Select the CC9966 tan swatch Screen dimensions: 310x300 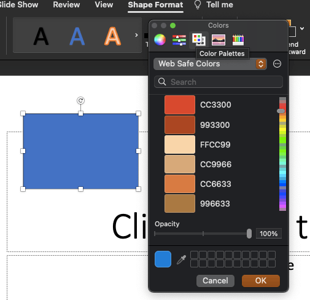point(180,164)
